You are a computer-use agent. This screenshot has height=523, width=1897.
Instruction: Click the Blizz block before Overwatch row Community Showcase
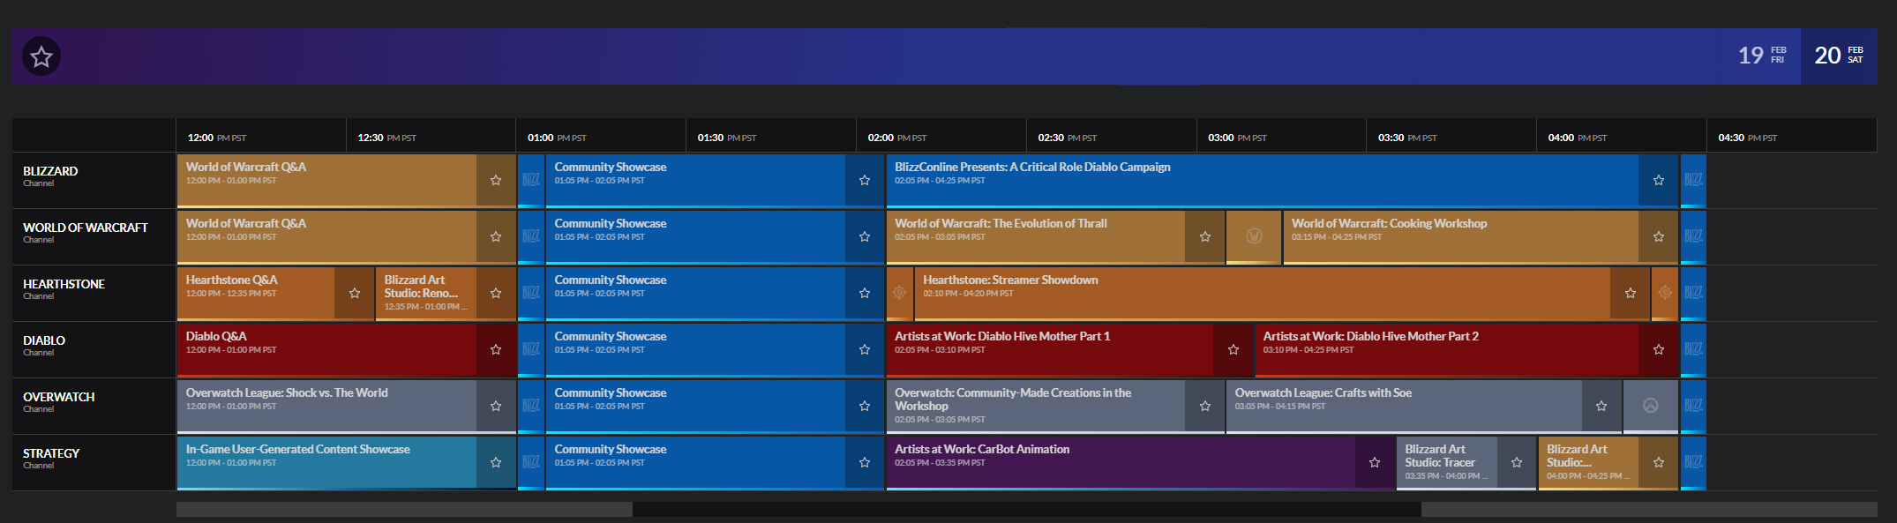click(x=531, y=406)
